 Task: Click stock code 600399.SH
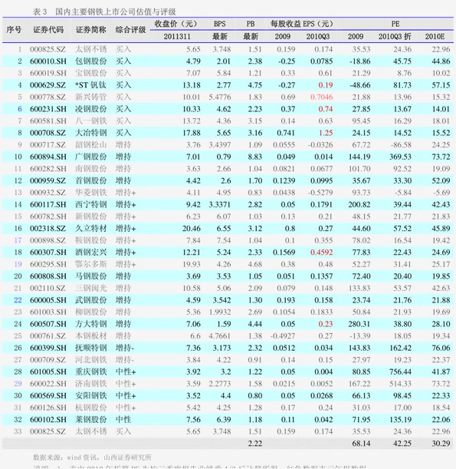point(48,348)
